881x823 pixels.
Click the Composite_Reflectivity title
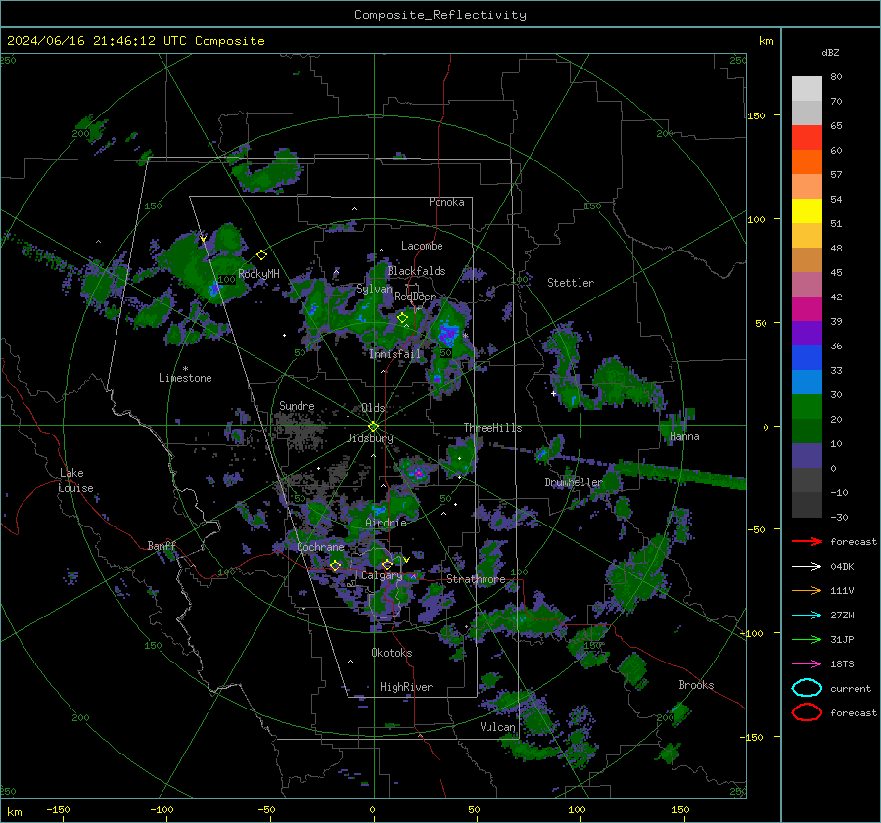click(x=440, y=15)
